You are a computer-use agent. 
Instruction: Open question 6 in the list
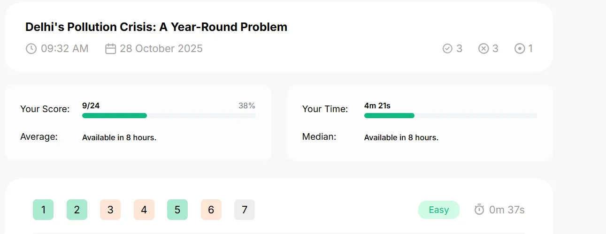[x=211, y=210]
